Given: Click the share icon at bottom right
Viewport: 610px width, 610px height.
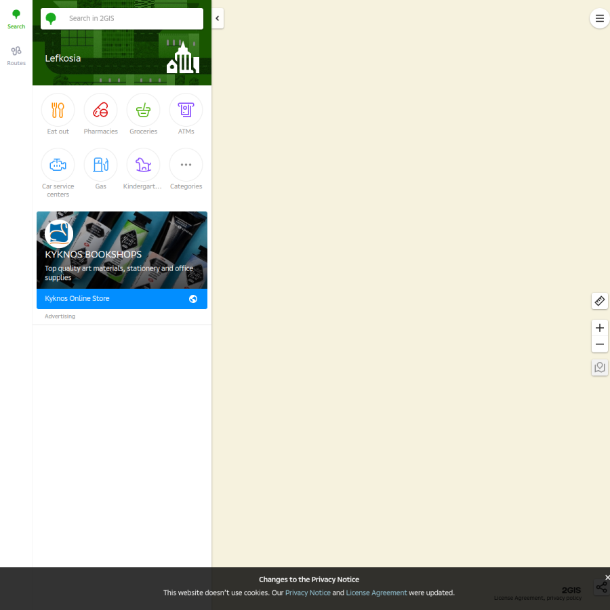Looking at the screenshot, I should (x=601, y=587).
